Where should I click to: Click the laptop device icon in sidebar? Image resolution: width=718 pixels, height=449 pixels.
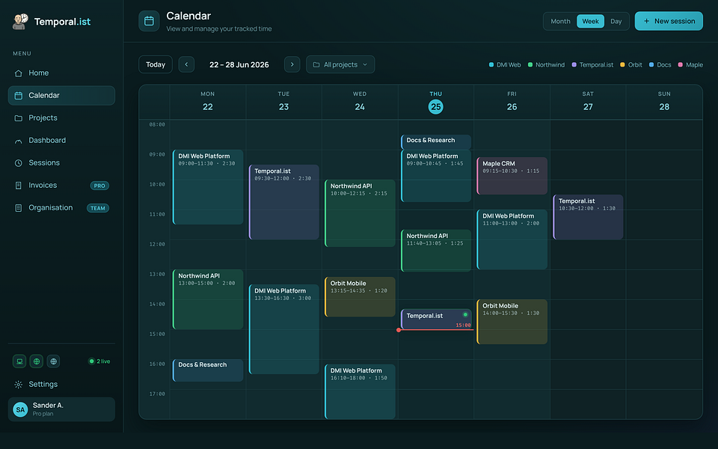coord(19,361)
